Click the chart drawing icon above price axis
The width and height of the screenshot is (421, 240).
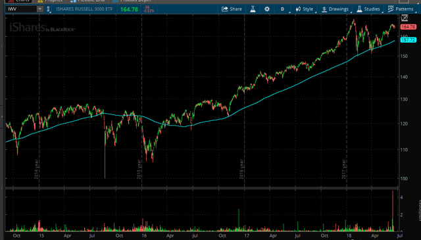click(405, 18)
